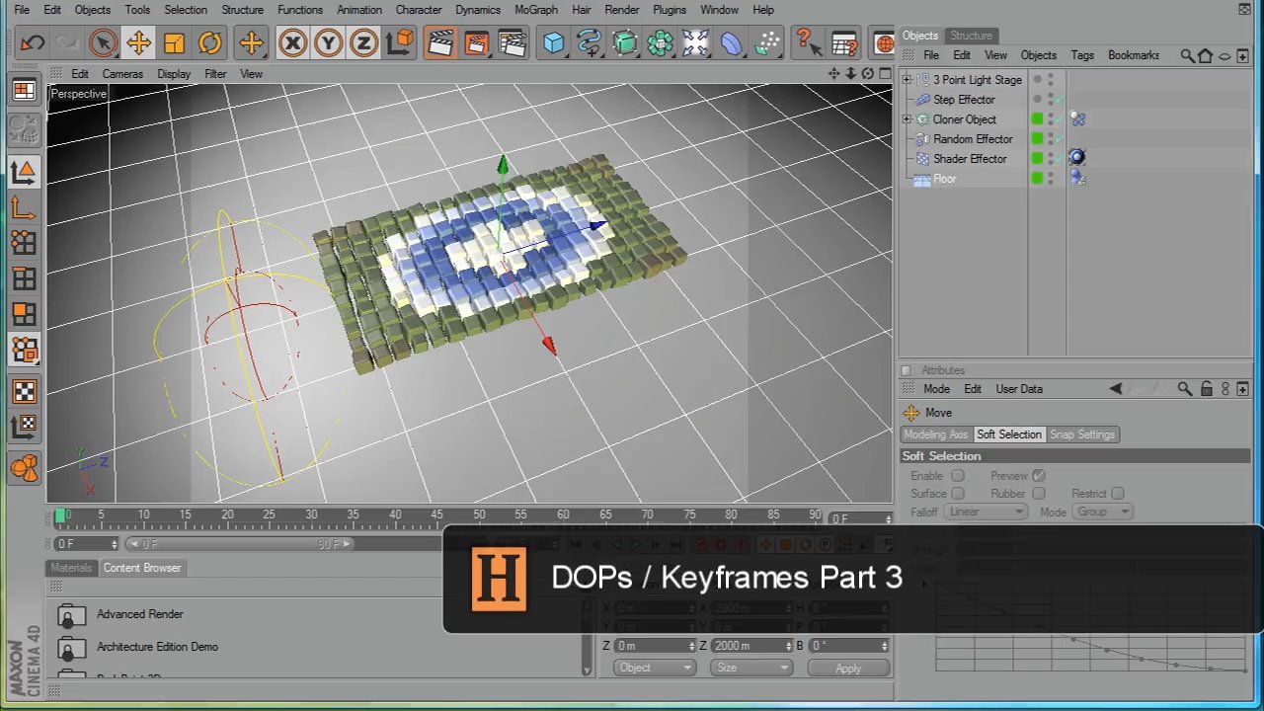
Task: Expand the 3 Point Light Stage hierarchy
Action: [x=907, y=79]
